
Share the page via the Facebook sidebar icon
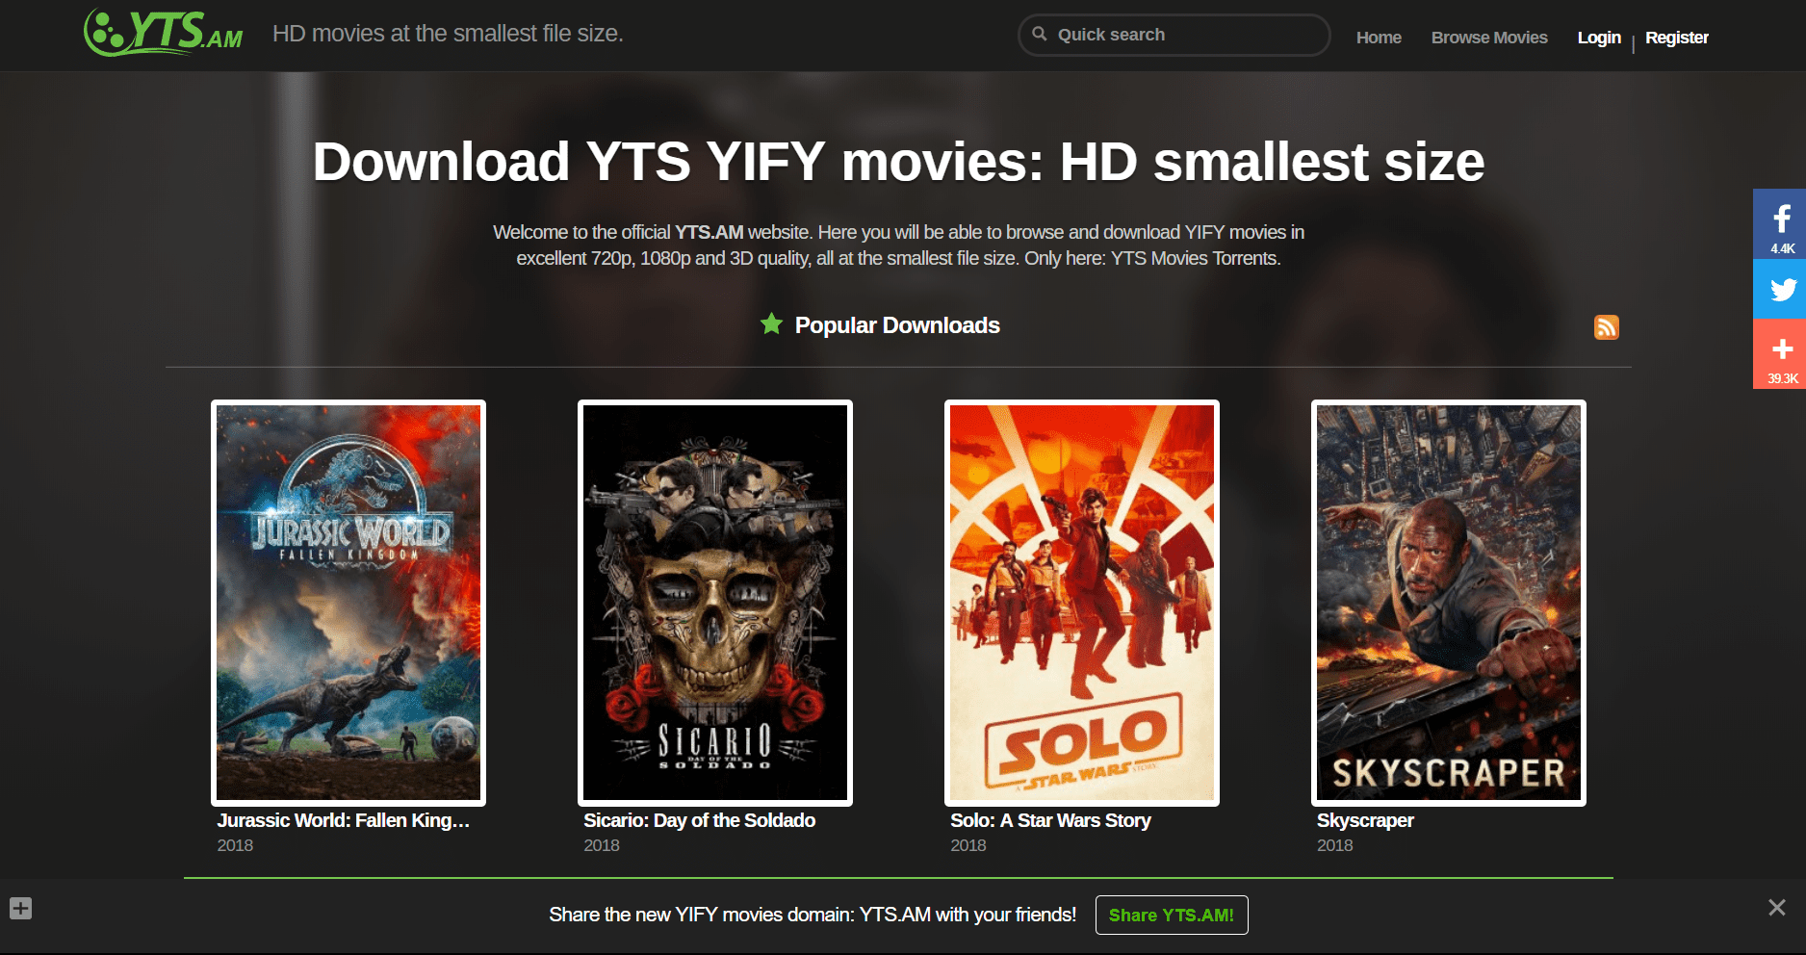(1781, 219)
